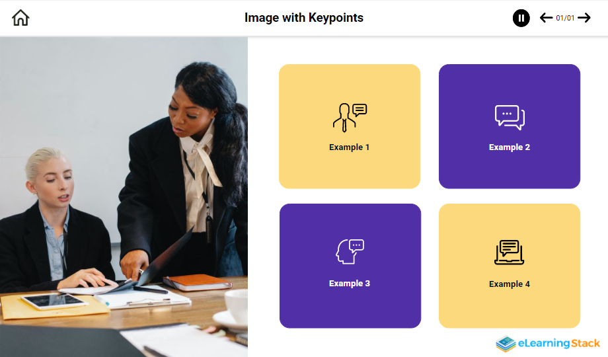Click the person with speech bubble icon

[350, 118]
